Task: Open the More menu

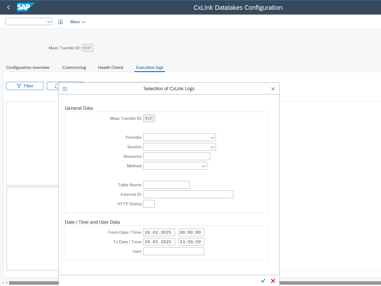Action: point(78,22)
